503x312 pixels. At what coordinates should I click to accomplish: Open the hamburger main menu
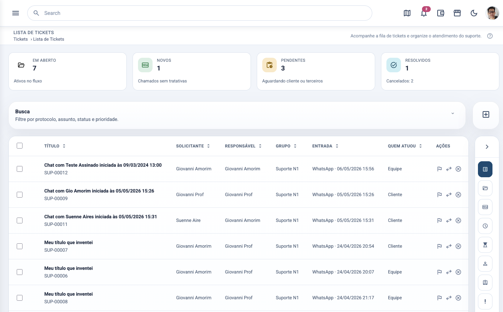pos(16,13)
